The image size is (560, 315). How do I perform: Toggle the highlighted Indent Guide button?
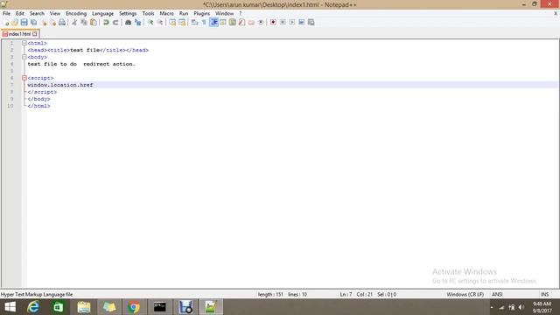[213, 23]
